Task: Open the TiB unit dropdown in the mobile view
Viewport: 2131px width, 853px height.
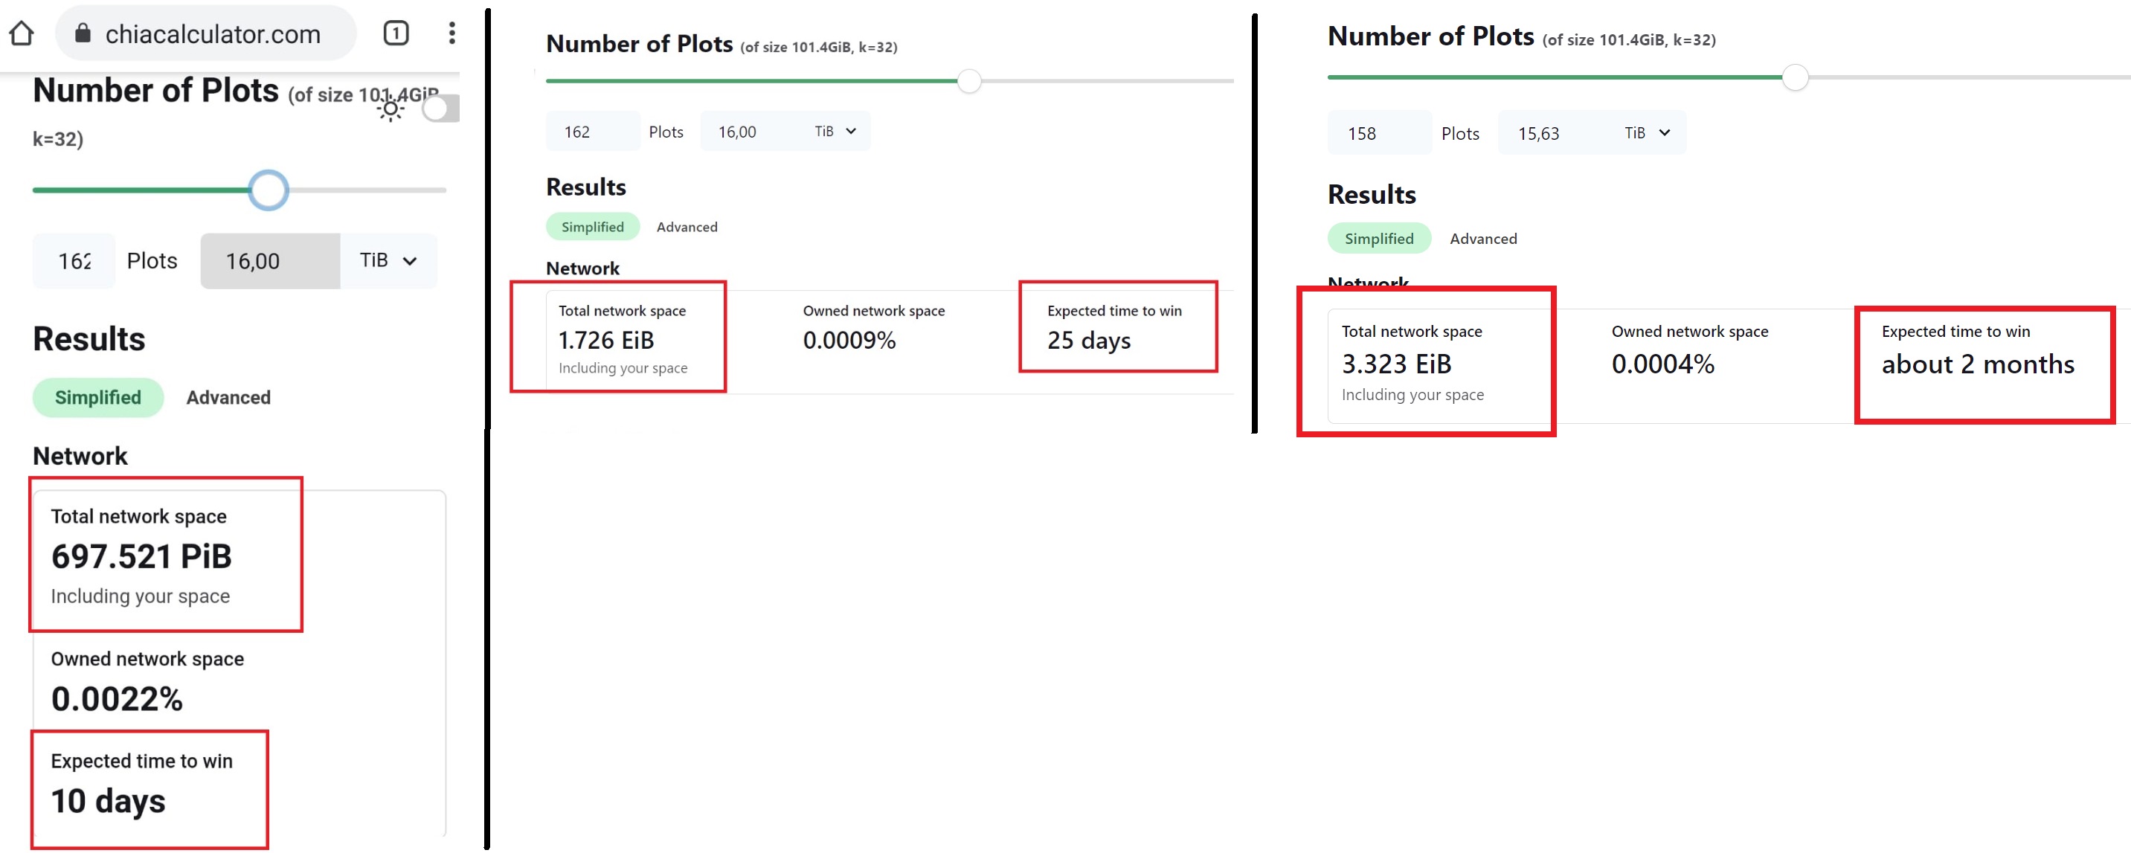Action: (x=388, y=260)
